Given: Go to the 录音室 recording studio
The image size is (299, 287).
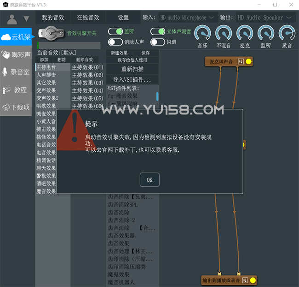Looking at the screenshot, I should (16, 72).
